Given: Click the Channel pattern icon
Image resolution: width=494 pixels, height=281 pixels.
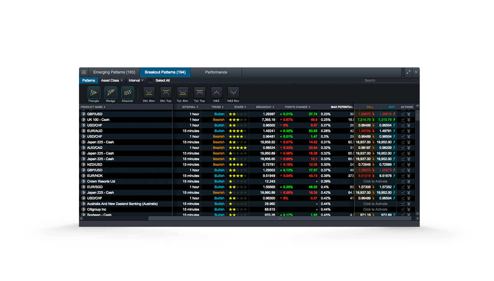Looking at the screenshot, I should [127, 92].
